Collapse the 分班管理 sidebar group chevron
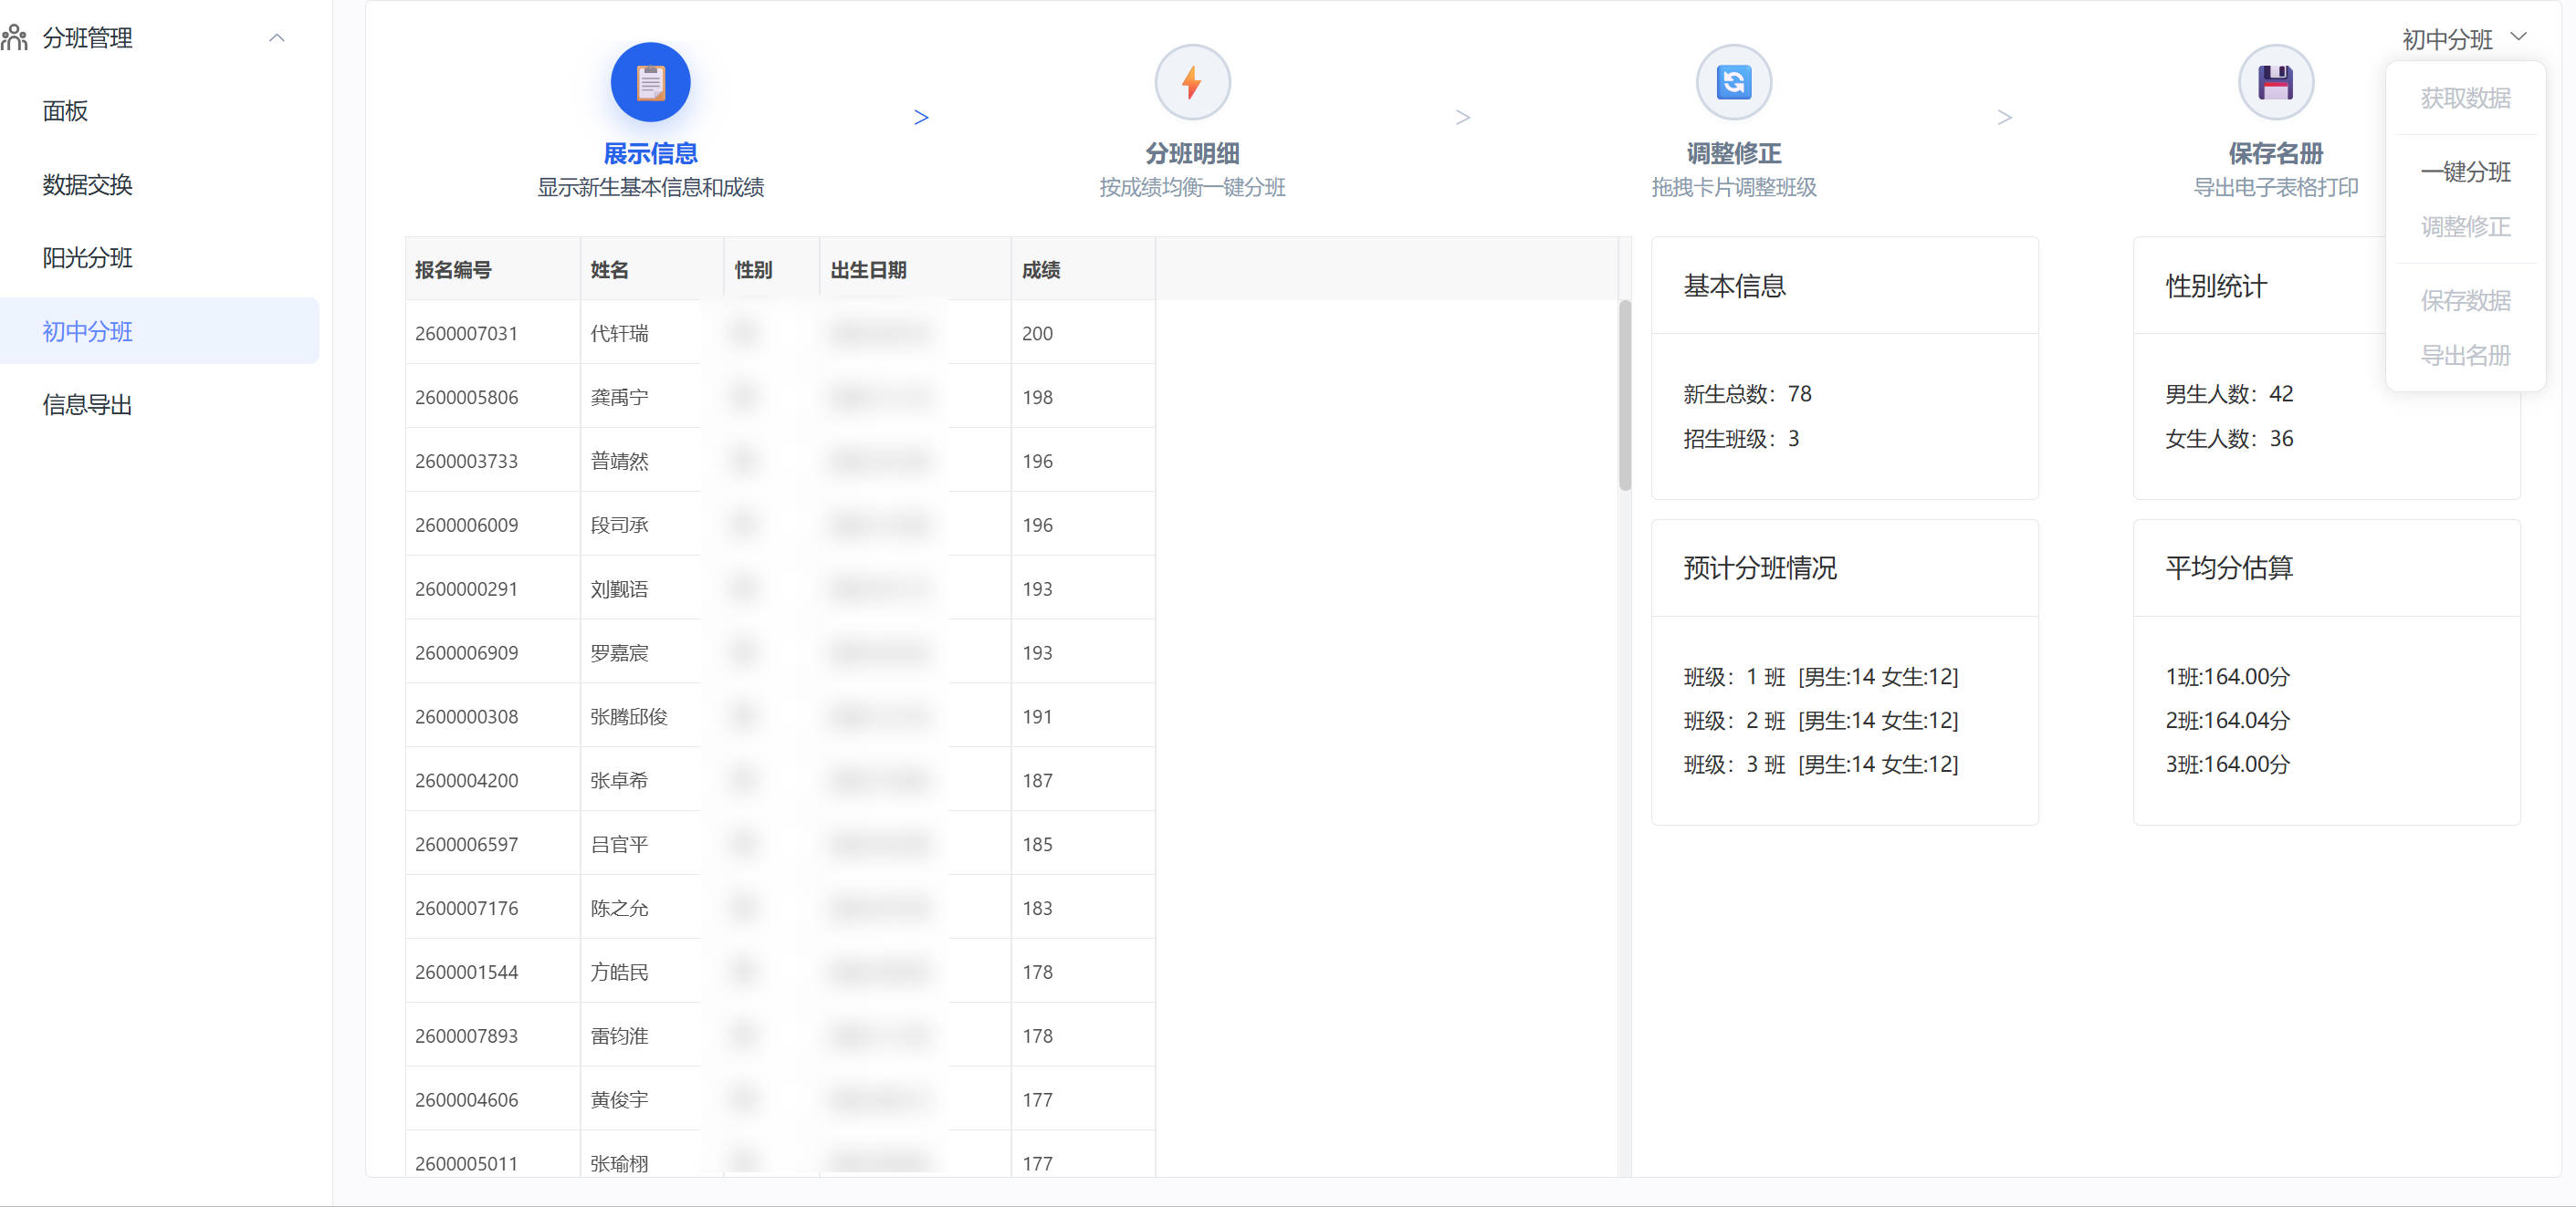The image size is (2576, 1207). 277,38
